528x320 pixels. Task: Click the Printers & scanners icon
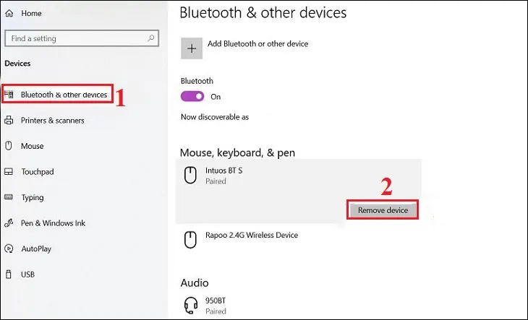pyautogui.click(x=9, y=121)
